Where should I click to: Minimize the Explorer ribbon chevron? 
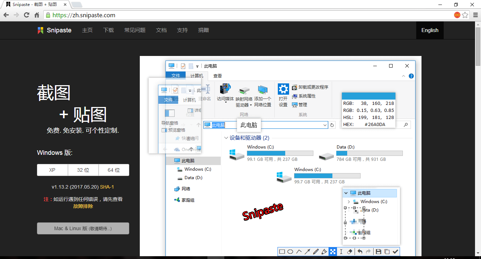pos(404,76)
